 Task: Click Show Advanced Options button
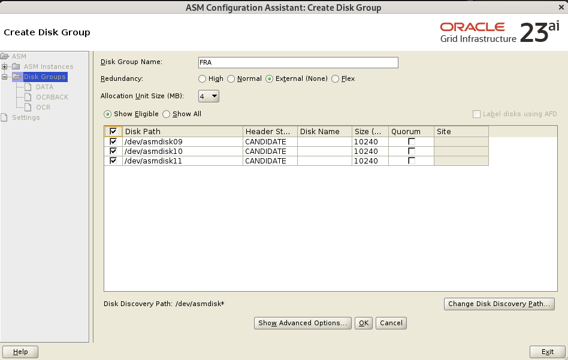pos(303,323)
